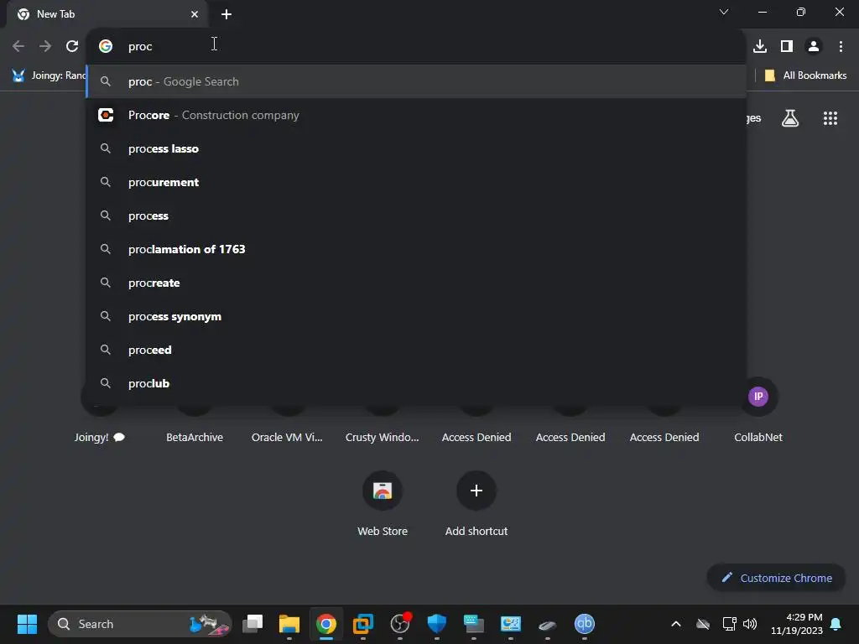859x644 pixels.
Task: Click Add shortcut plus button
Action: point(476,491)
